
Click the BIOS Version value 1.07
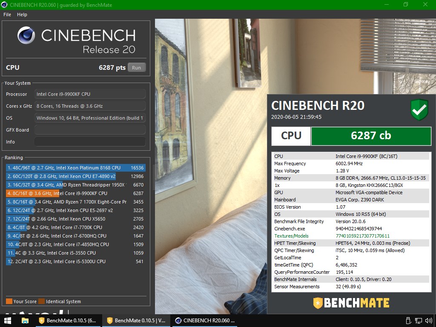(x=340, y=207)
